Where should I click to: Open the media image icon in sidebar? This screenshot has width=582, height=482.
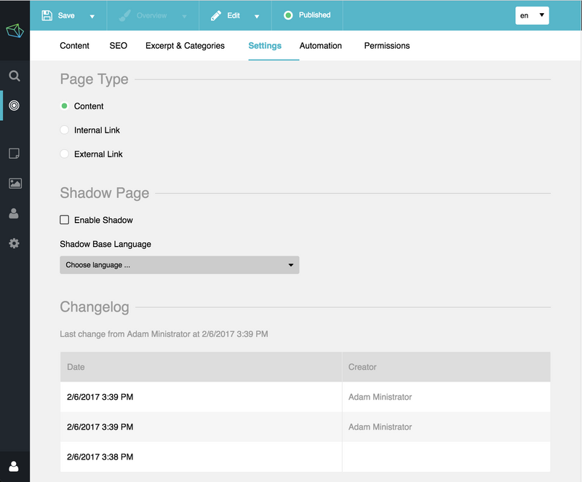15,183
